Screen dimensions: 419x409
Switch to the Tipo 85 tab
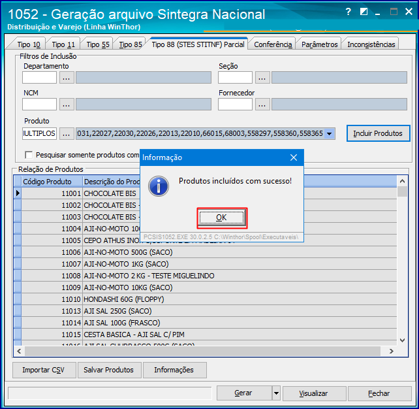131,44
